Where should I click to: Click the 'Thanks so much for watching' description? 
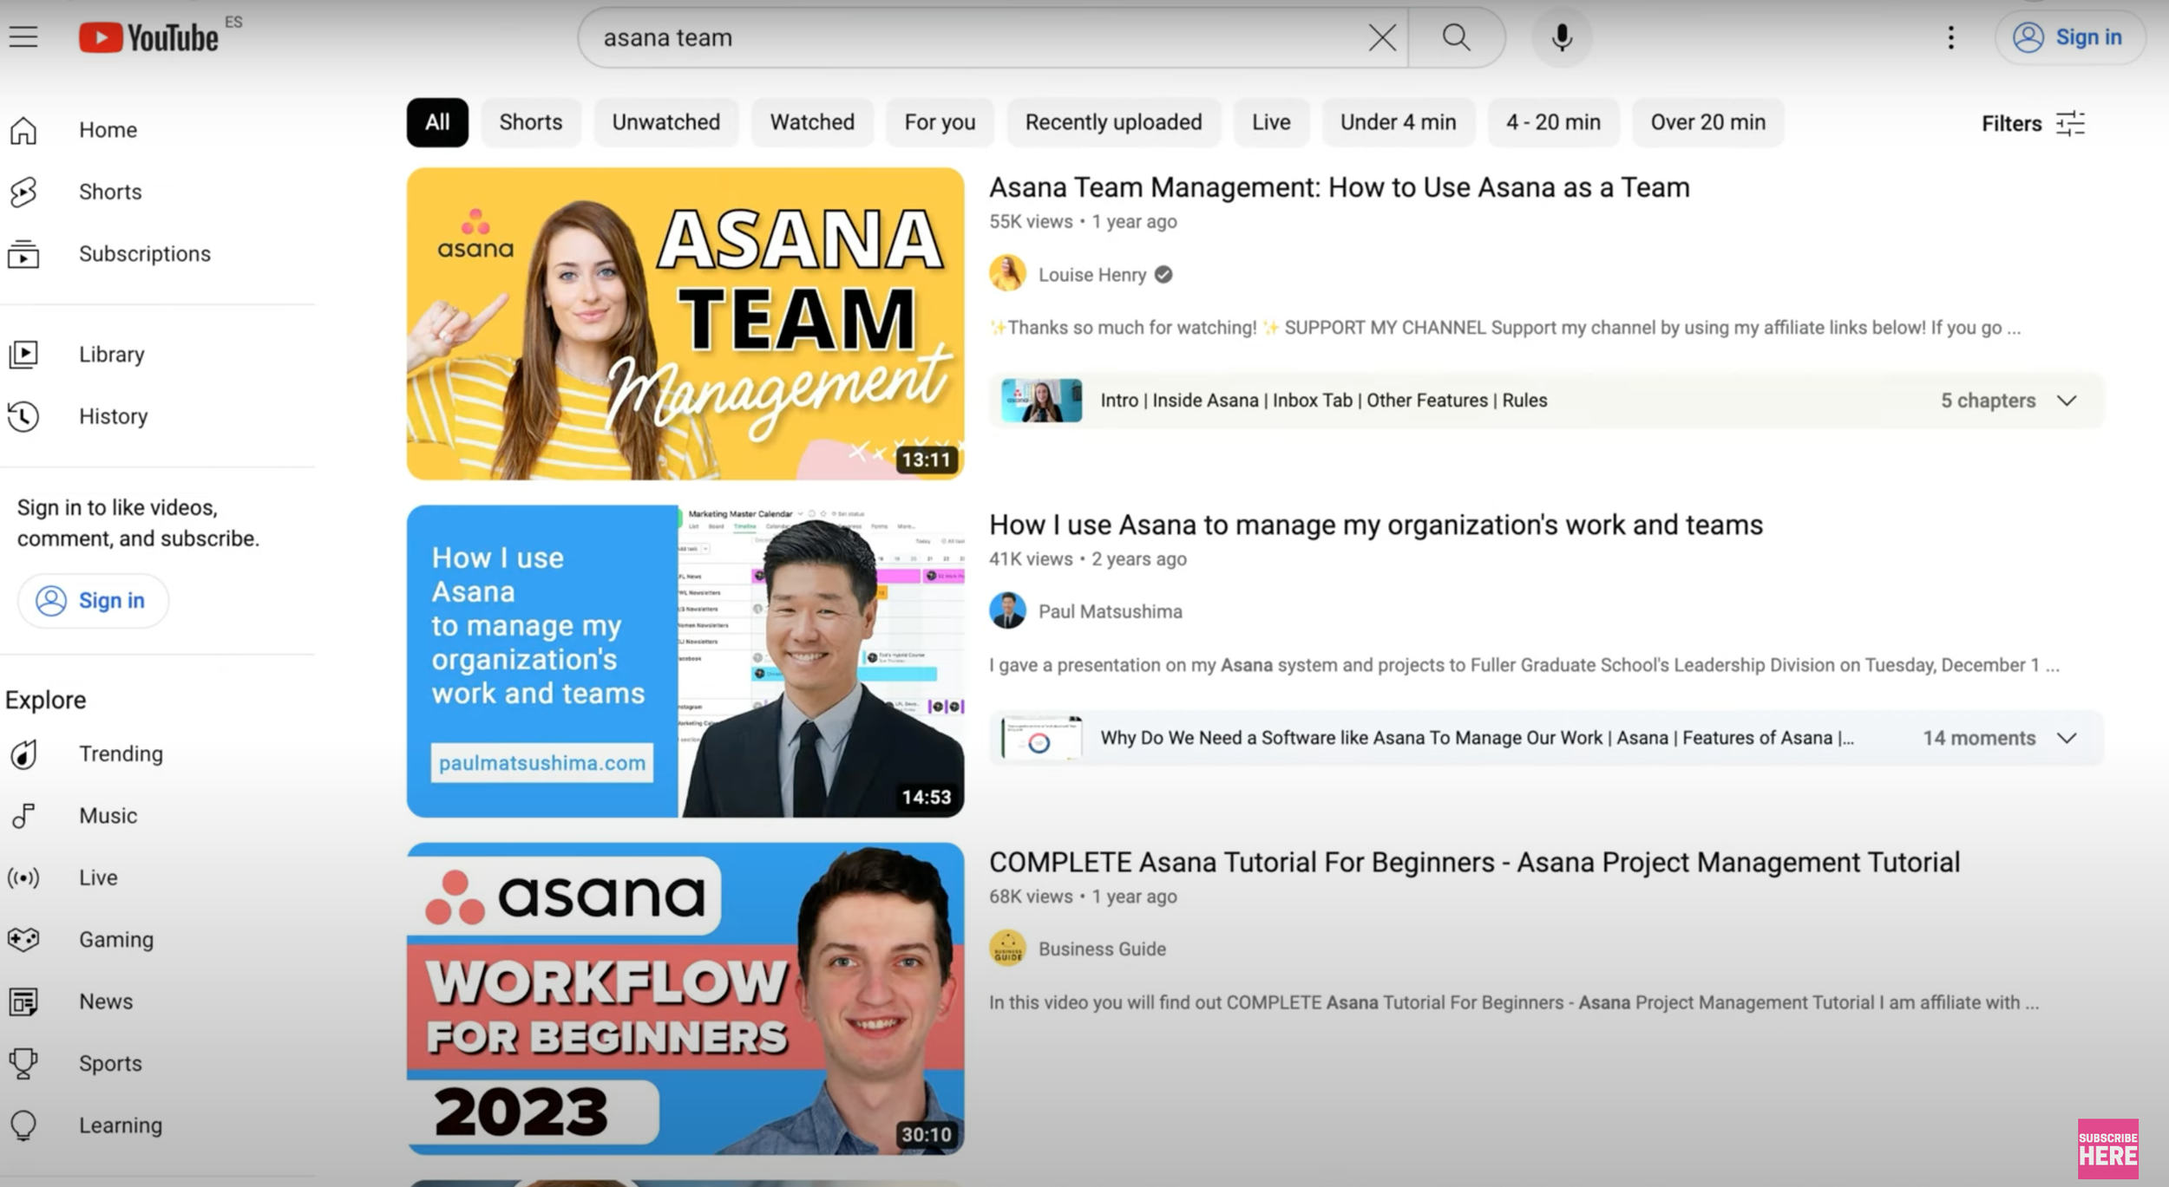coord(1504,328)
